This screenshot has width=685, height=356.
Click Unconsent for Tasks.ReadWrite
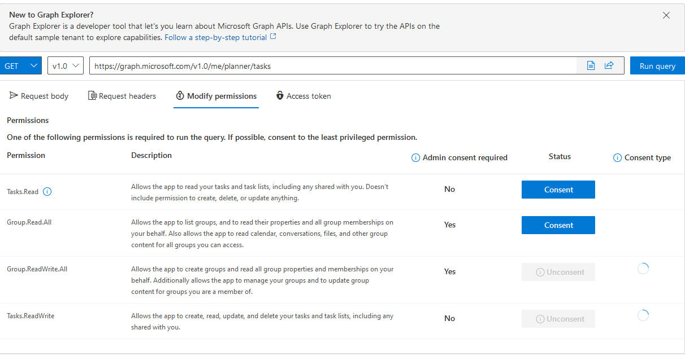click(x=558, y=319)
